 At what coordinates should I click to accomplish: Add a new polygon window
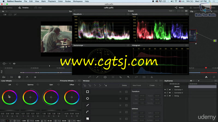[95, 86]
